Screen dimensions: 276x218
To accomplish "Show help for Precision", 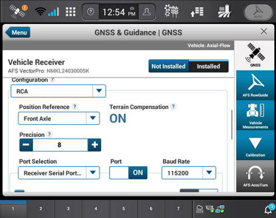I will point(49,134).
